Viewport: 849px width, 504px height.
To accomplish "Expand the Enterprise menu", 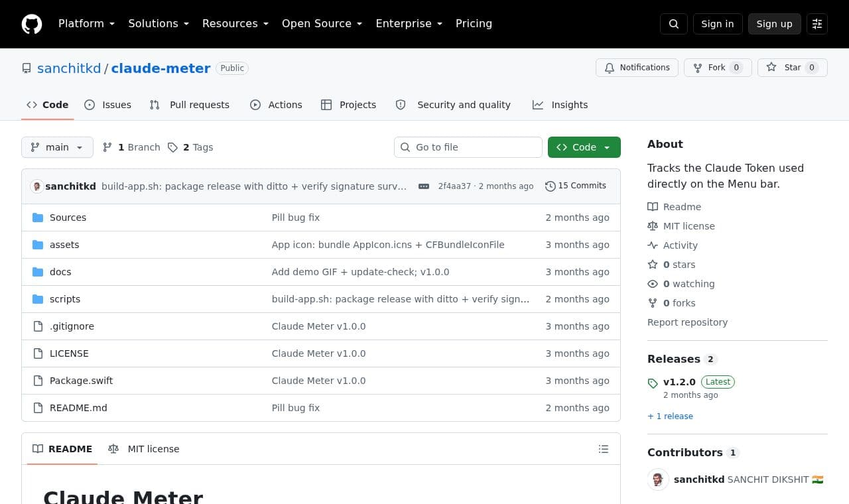I will tap(409, 24).
